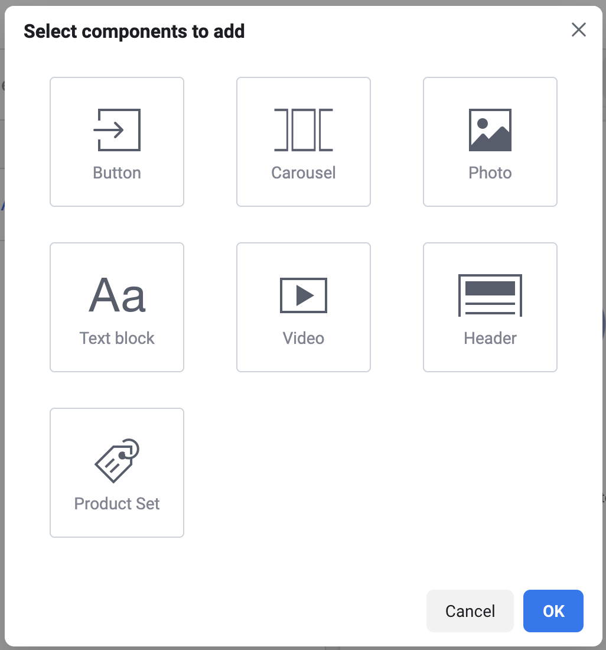Pick the Video play icon
This screenshot has height=650, width=606.
click(x=304, y=295)
